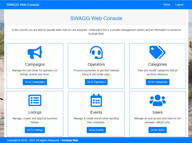Click the Events card title
This screenshot has width=192, height=143.
(96, 112)
